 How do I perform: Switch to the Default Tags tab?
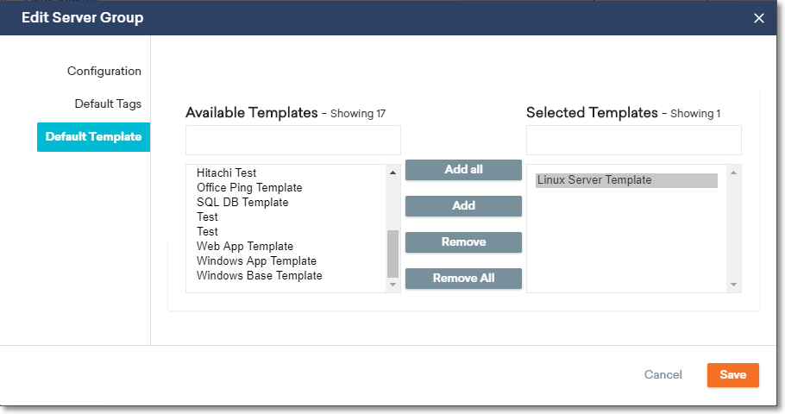click(108, 103)
